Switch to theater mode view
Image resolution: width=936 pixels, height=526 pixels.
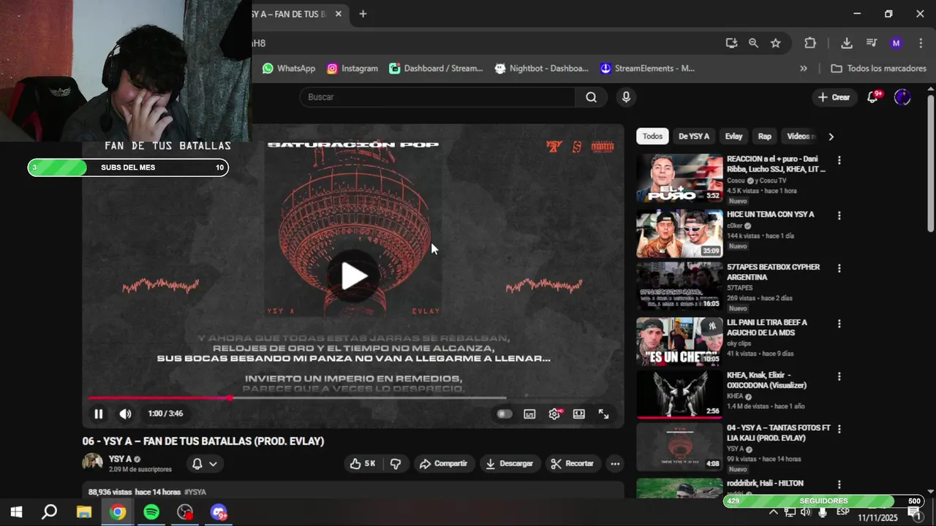click(x=578, y=413)
